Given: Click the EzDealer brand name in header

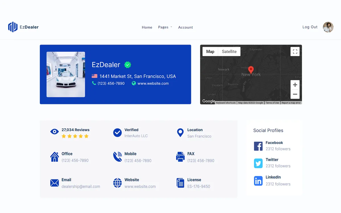Looking at the screenshot, I should (29, 27).
